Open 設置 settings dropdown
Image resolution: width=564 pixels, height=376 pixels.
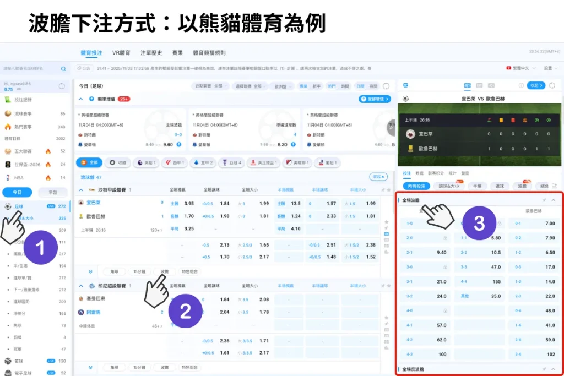[x=550, y=68]
